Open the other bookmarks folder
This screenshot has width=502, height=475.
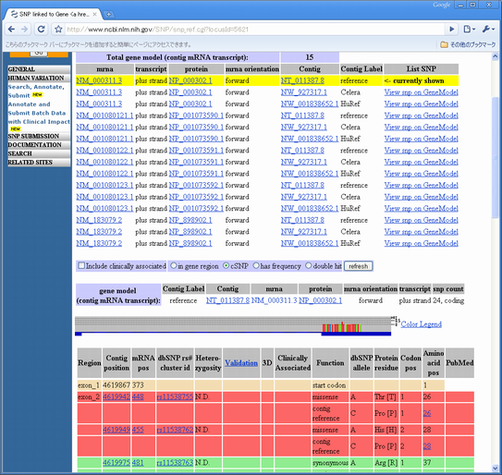(x=468, y=44)
